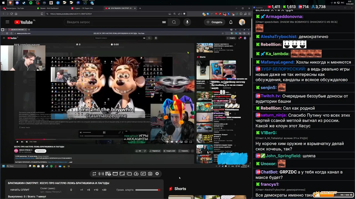Open the Brave Shields icon
Image resolution: width=355 pixels, height=199 pixels.
coord(184,14)
